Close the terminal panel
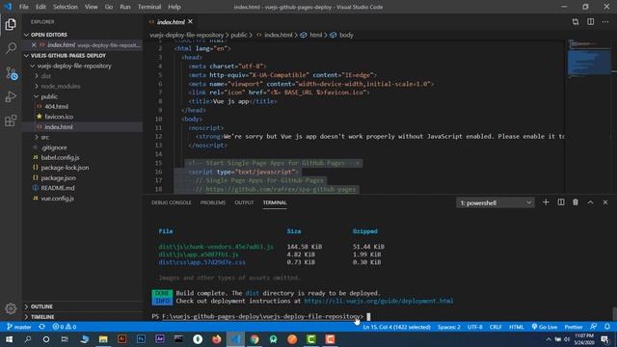This screenshot has height=347, width=617. [605, 202]
